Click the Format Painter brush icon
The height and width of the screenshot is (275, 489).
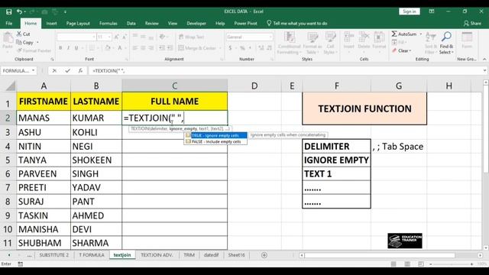pyautogui.click(x=19, y=50)
